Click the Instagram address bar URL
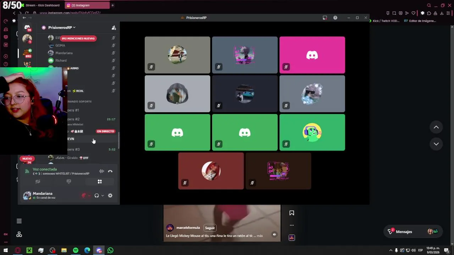 point(70,13)
